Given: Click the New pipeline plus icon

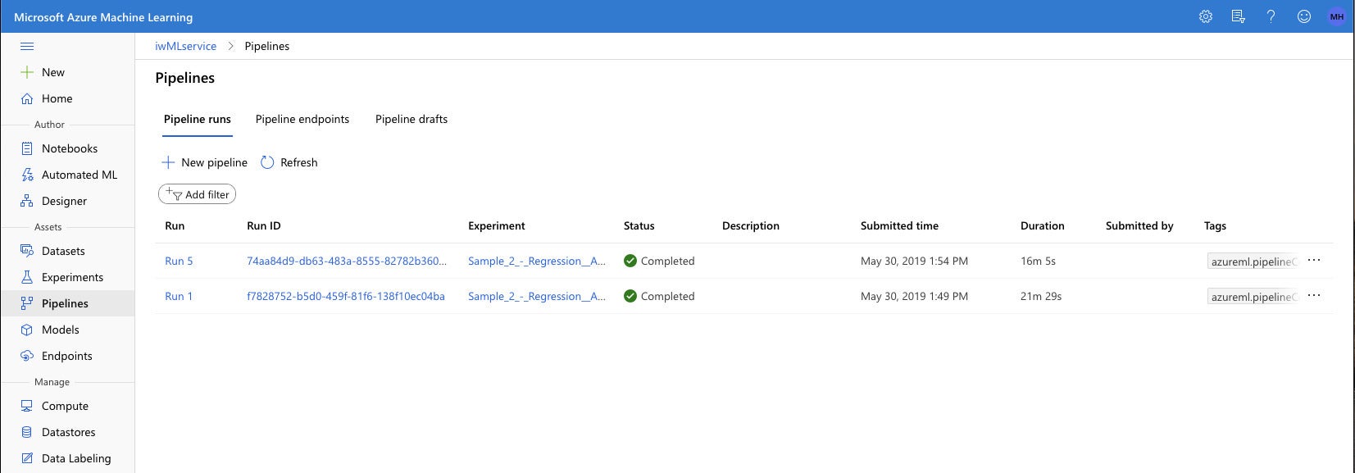Looking at the screenshot, I should click(x=168, y=162).
